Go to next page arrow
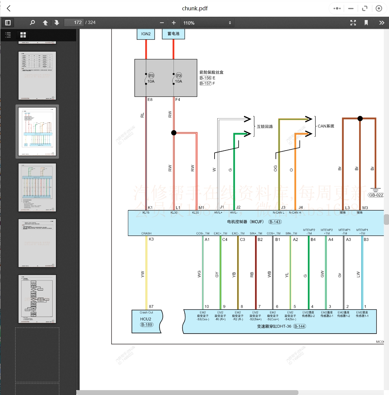 pyautogui.click(x=57, y=23)
